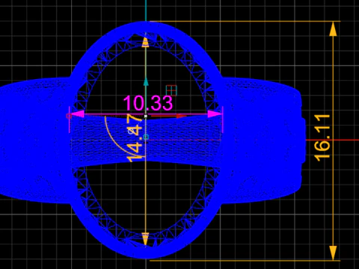Click top arrowhead of the 14.47 dimension
This screenshot has width=359, height=269.
[145, 42]
